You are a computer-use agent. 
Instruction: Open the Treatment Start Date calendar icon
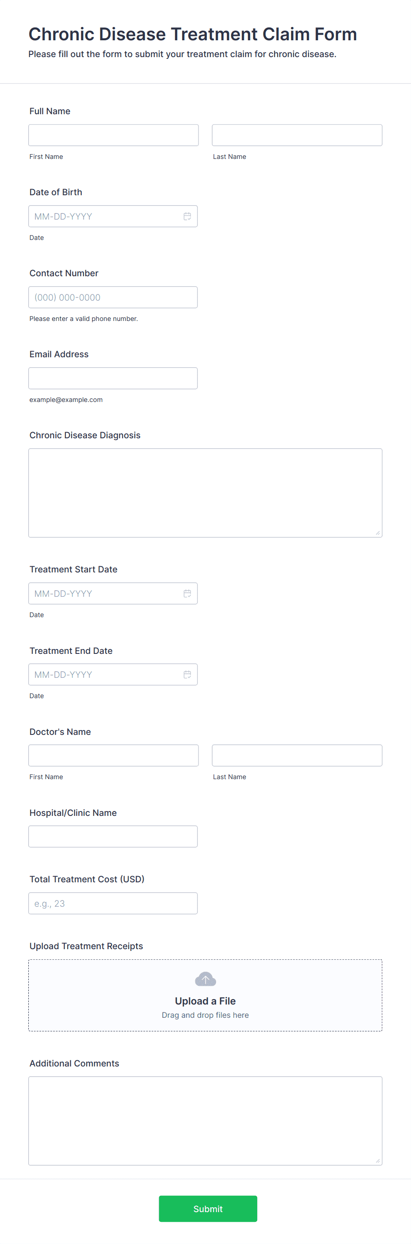pos(187,594)
